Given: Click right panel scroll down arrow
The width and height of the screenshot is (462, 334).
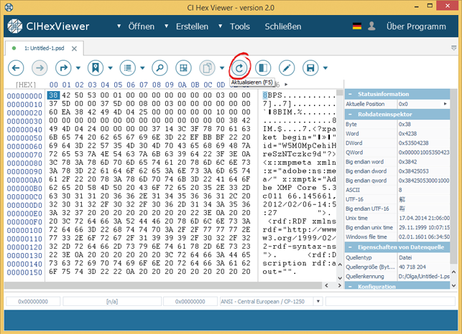Looking at the screenshot, I should point(454,285).
